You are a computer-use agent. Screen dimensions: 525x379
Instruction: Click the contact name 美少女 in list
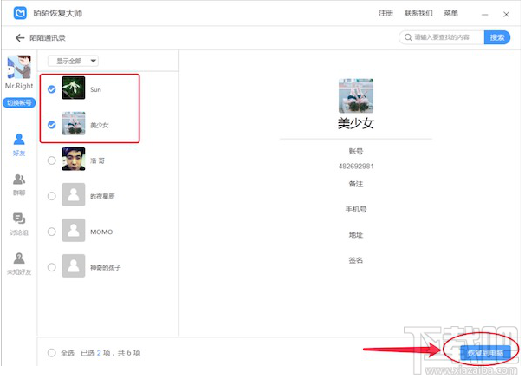pyautogui.click(x=99, y=126)
